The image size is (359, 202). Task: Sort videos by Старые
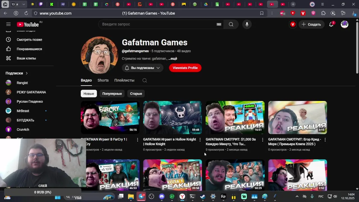coord(136,94)
